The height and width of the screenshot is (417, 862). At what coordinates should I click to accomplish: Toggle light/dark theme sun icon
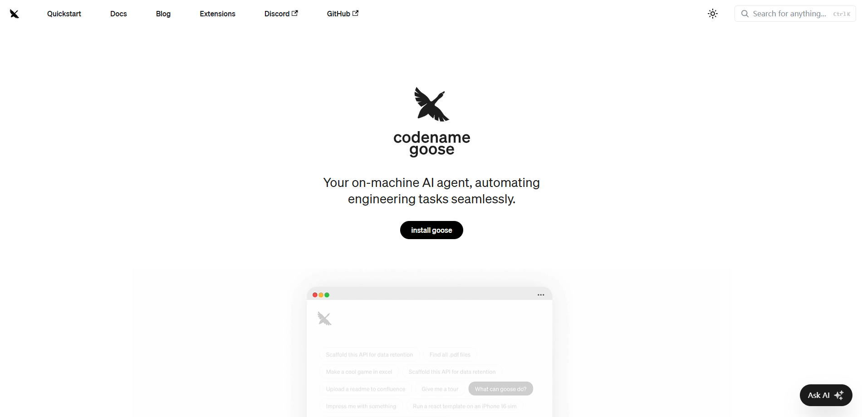[713, 14]
